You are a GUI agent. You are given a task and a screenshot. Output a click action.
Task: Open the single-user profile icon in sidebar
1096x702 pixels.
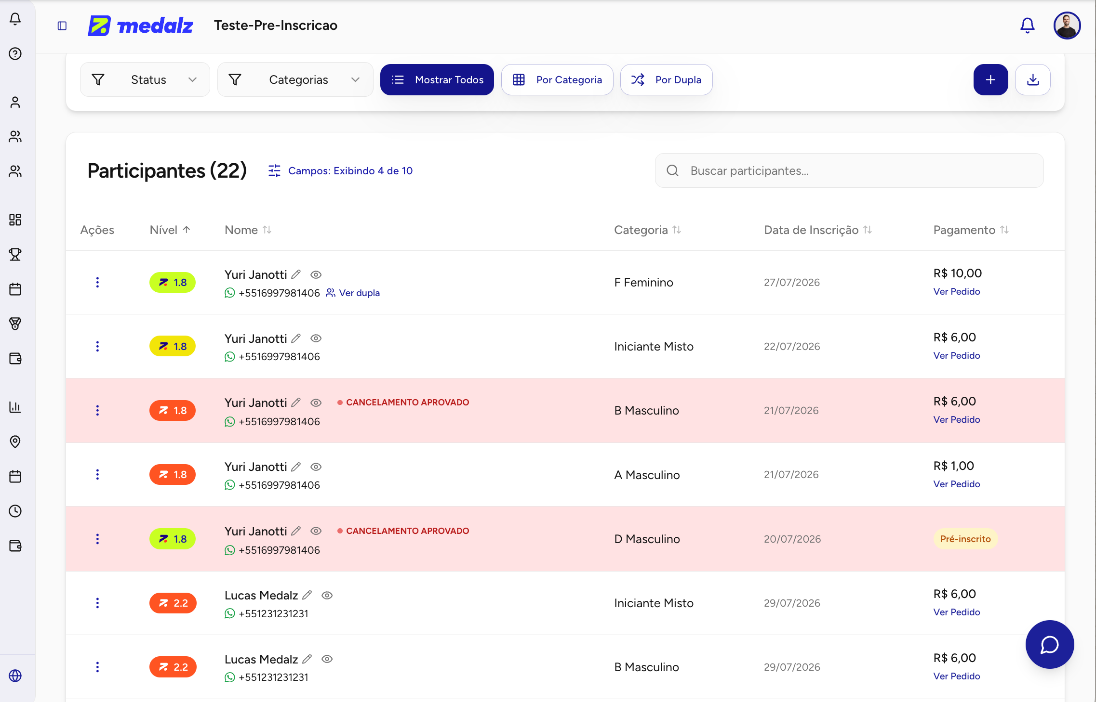(x=15, y=102)
